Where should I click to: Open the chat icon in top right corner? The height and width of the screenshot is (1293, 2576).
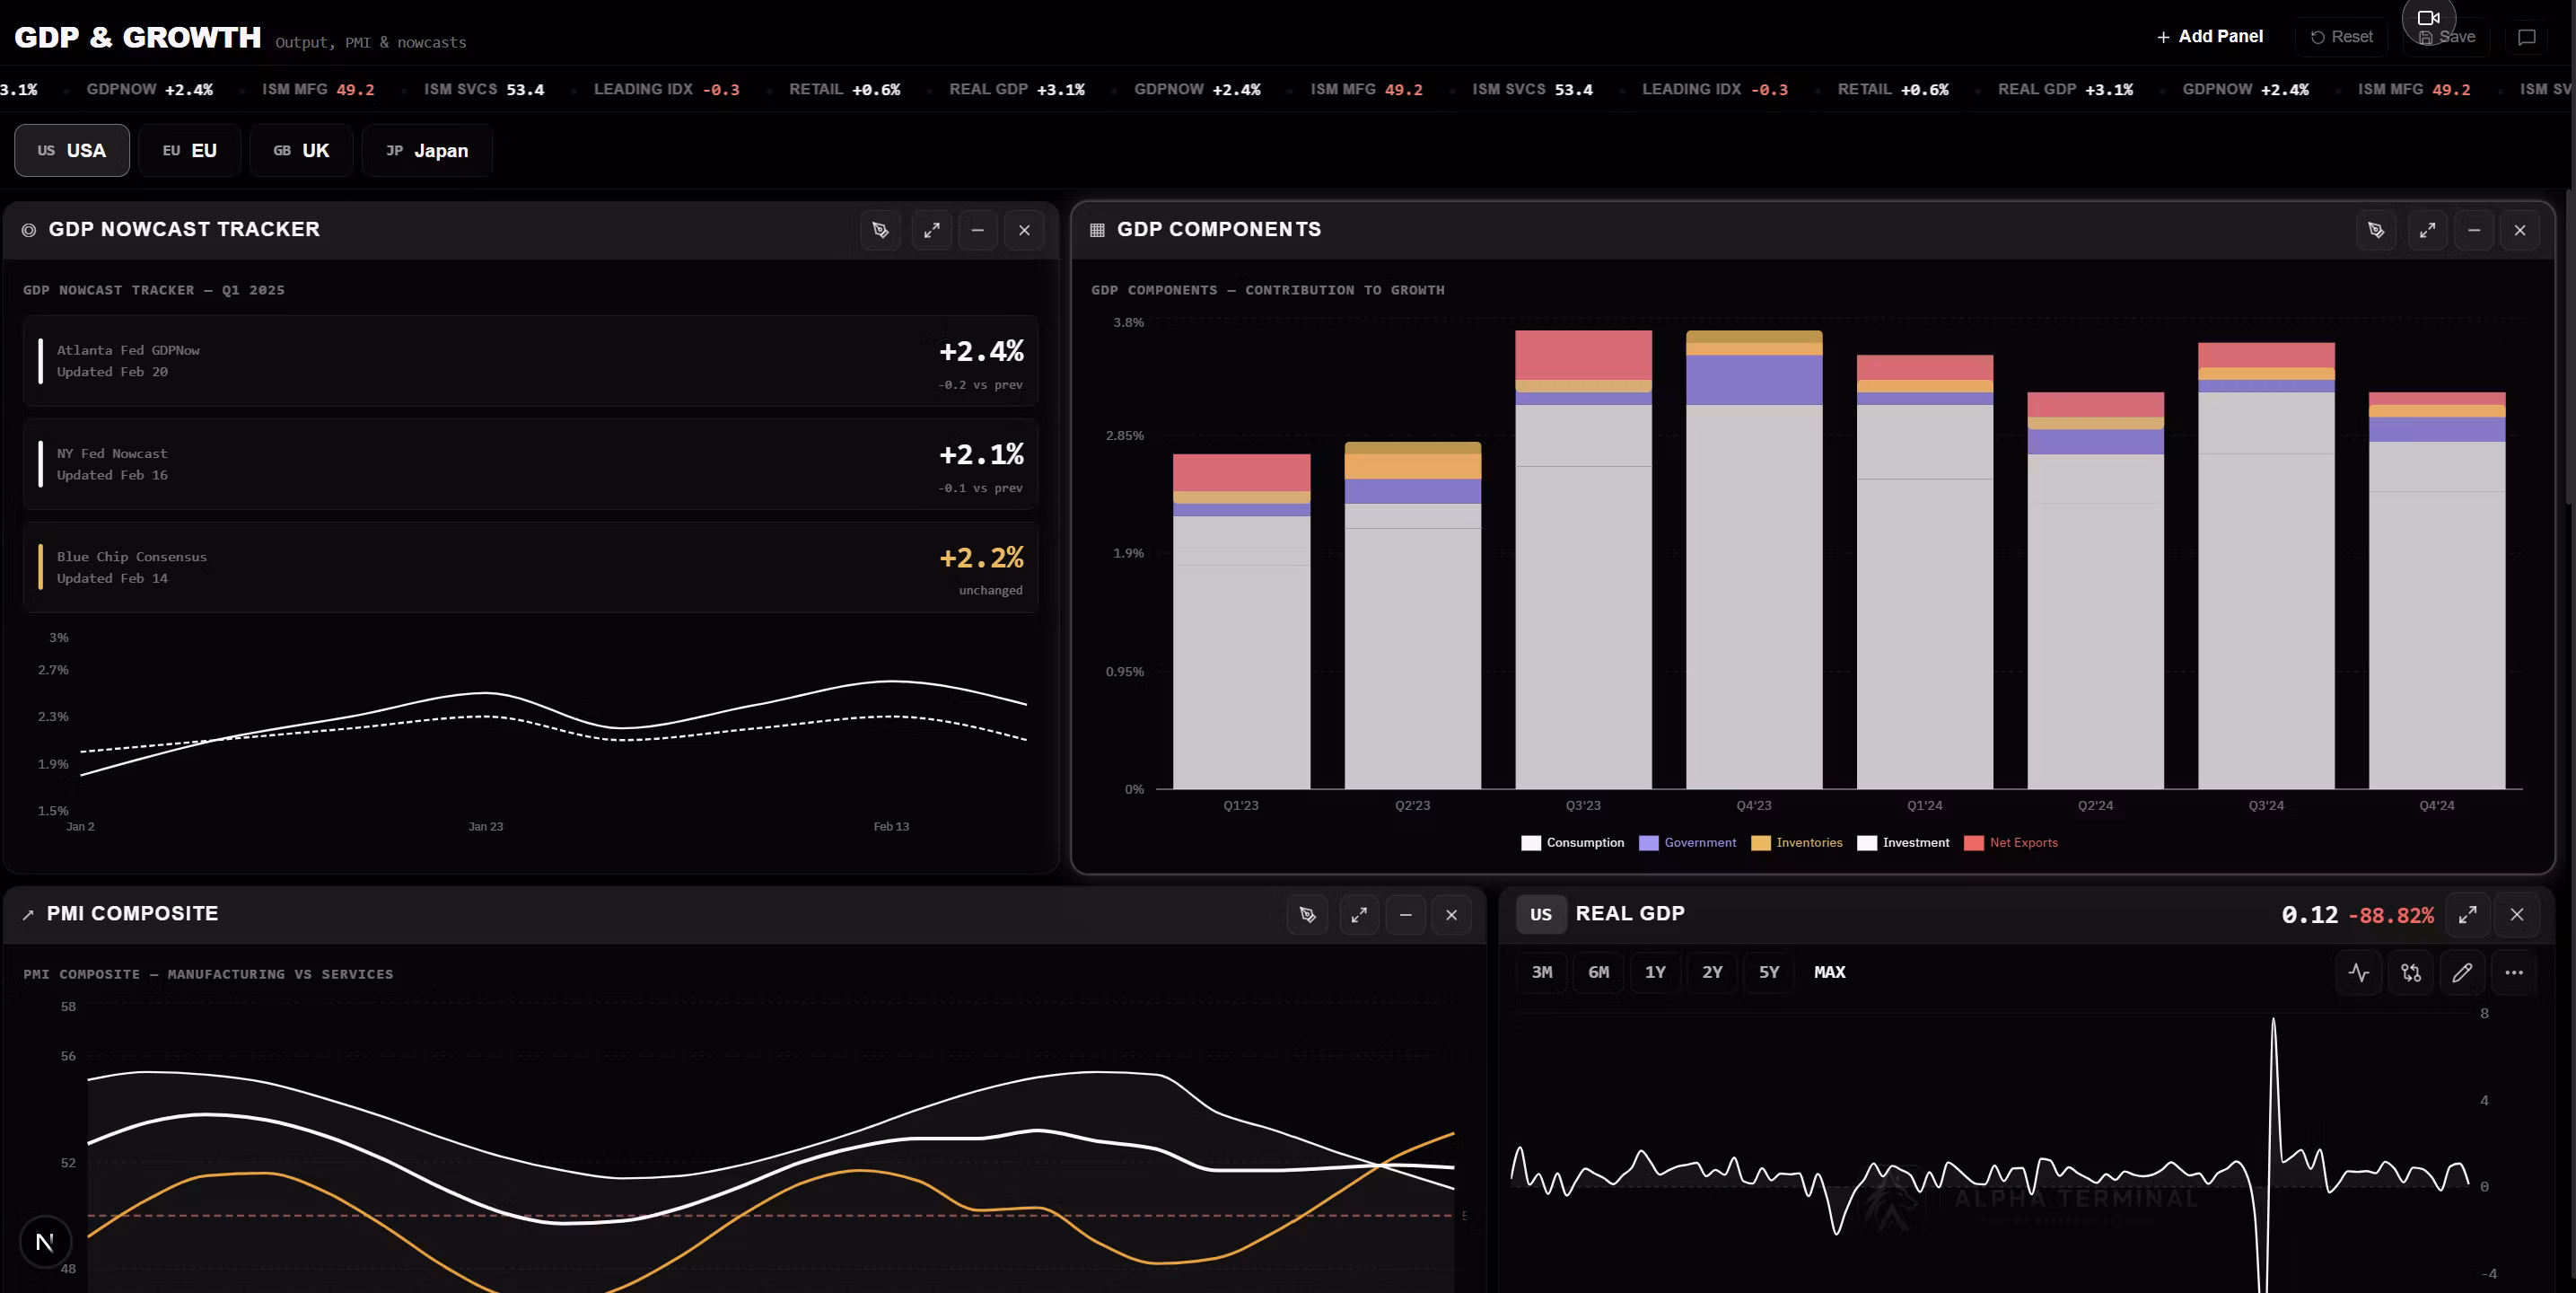[x=2527, y=37]
